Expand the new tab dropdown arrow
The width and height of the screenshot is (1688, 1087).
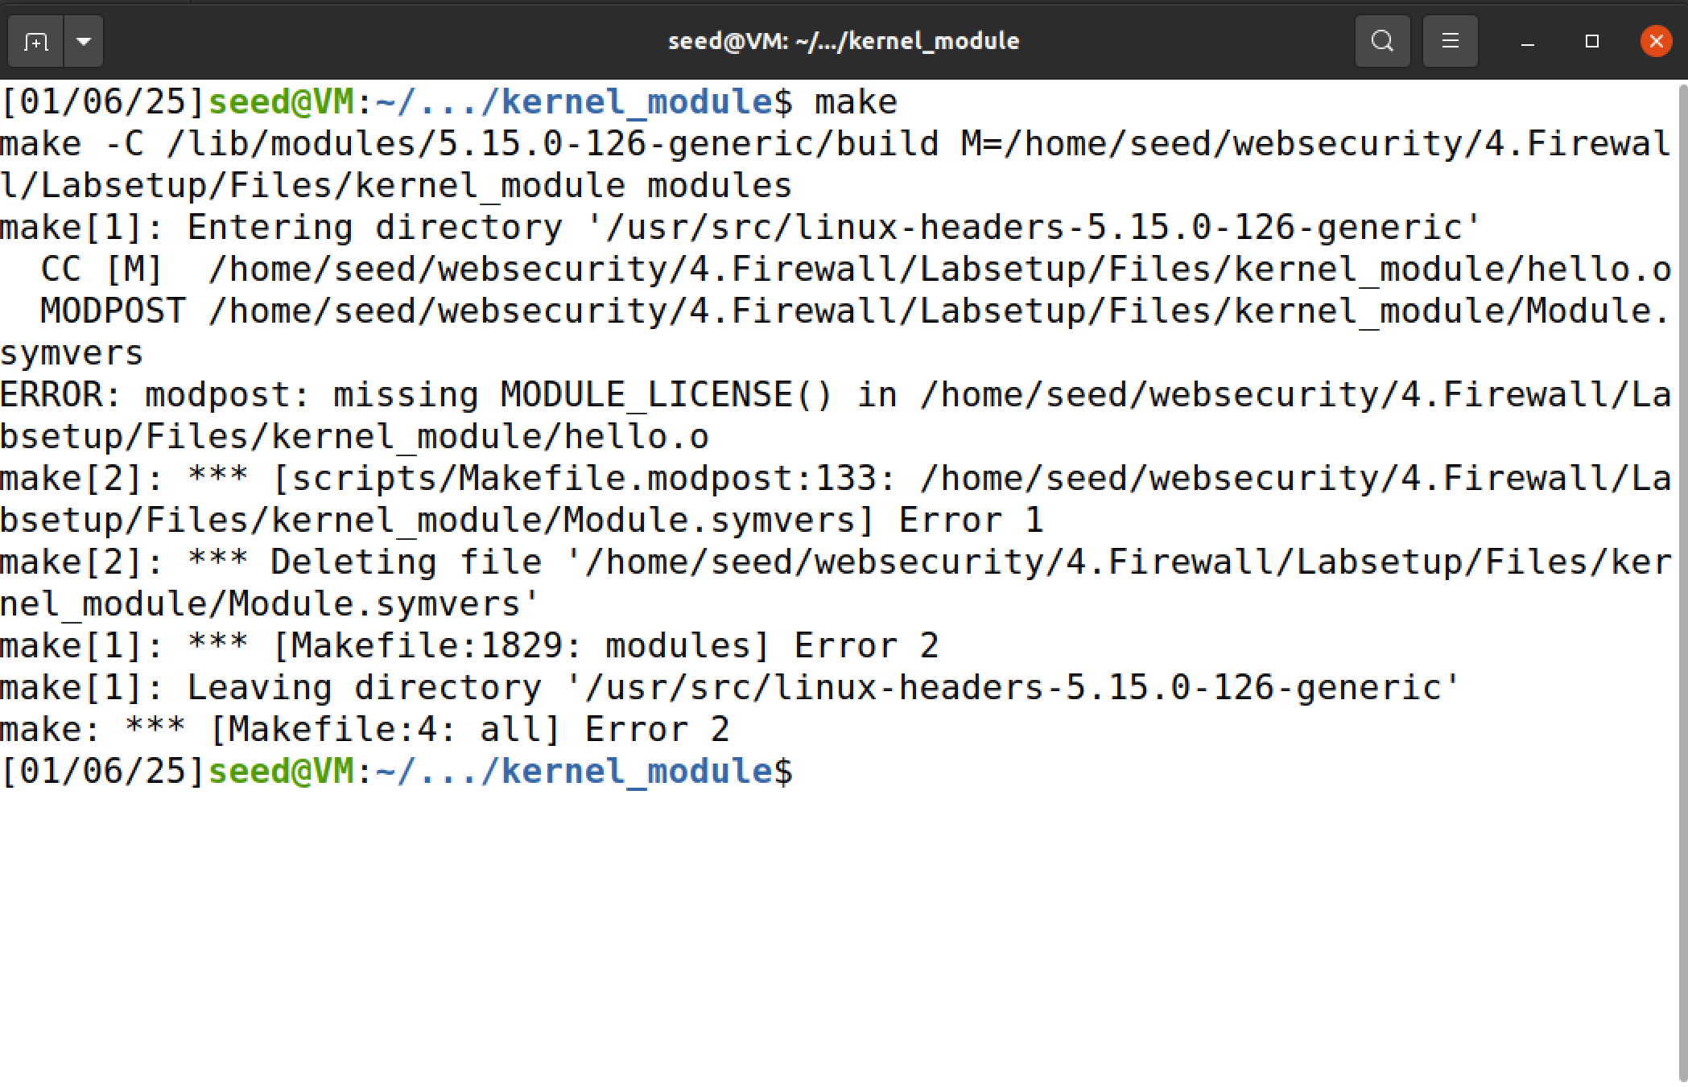tap(84, 41)
